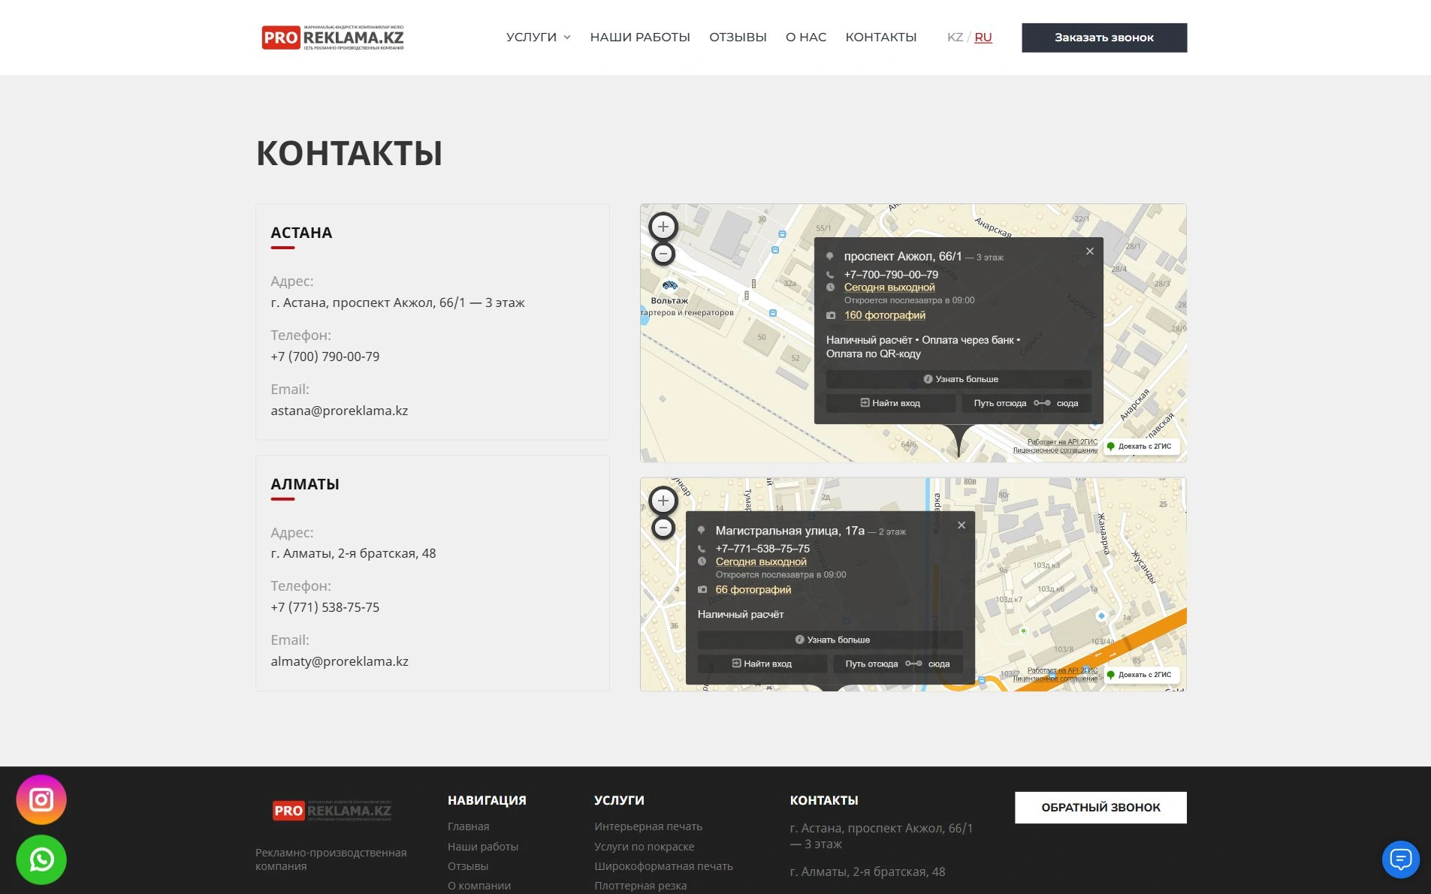Open Лицензионное соглашение on Astana map

point(1055,450)
